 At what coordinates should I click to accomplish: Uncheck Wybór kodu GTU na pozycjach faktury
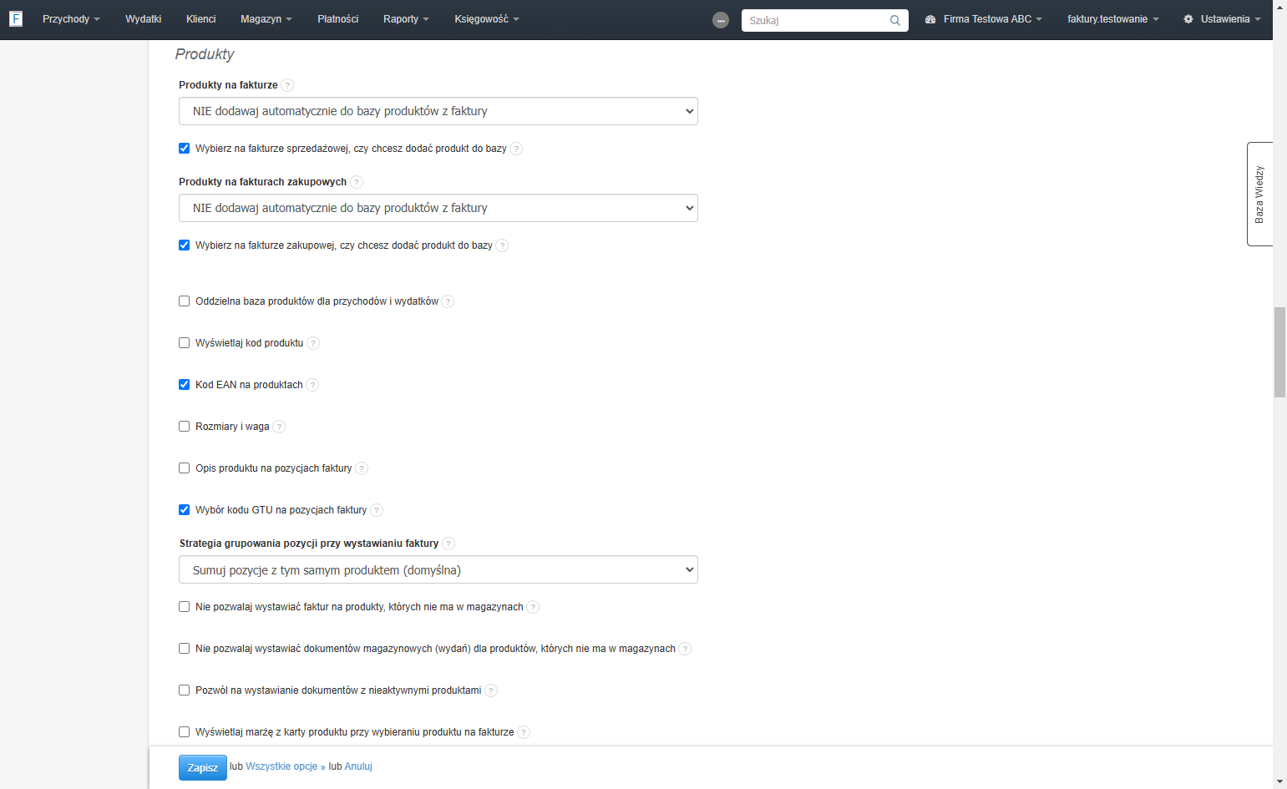(x=185, y=510)
